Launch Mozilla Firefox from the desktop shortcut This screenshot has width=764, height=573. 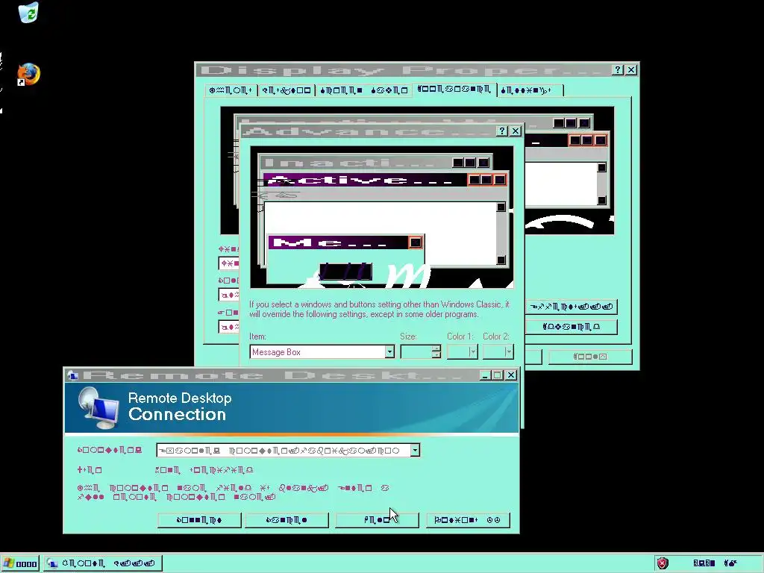click(29, 75)
